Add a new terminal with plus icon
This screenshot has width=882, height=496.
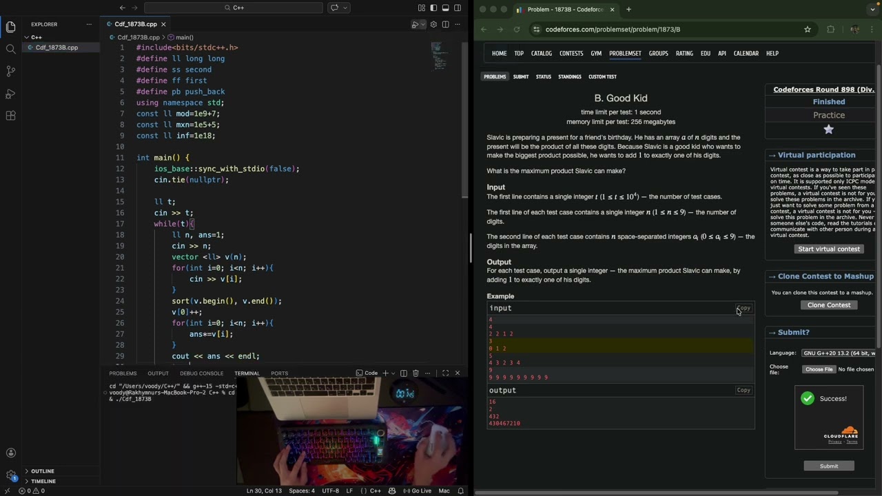[385, 373]
